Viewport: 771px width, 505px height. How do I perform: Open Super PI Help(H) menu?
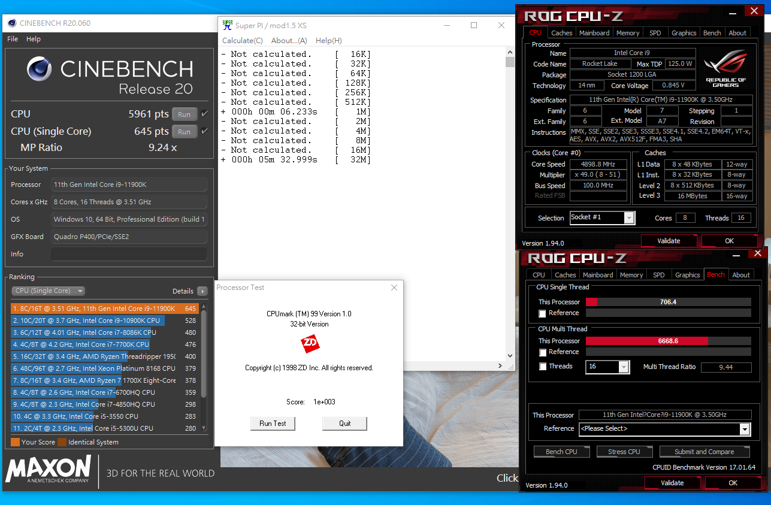coord(329,41)
